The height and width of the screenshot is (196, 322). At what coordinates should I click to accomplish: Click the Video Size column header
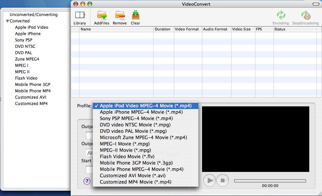243,29
